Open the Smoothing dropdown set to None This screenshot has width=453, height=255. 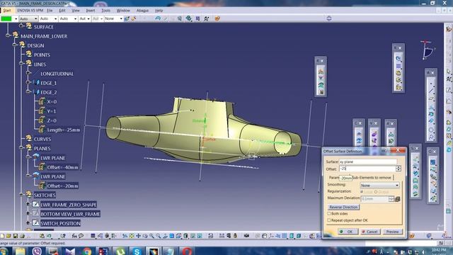[380, 186]
